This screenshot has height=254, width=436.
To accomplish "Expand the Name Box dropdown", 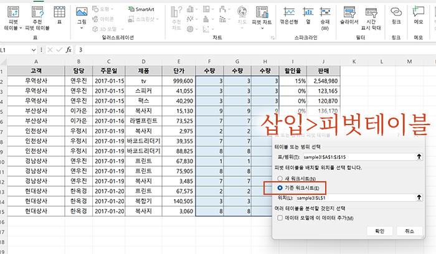I will click(x=34, y=50).
